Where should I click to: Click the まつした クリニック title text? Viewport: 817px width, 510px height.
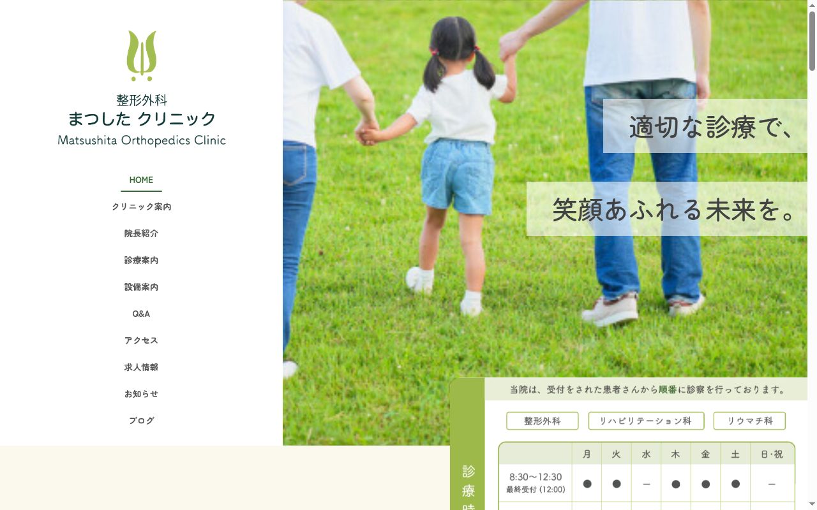[x=142, y=119]
